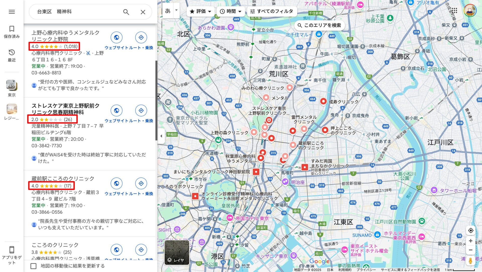Open the 蔵前駅こころのクリニック listing title
The height and width of the screenshot is (272, 482).
(63, 178)
